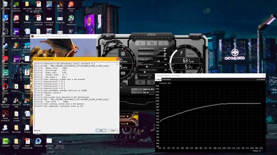This screenshot has height=155, width=277.
Task: Adjust the Power Limit slider
Action: 152,56
